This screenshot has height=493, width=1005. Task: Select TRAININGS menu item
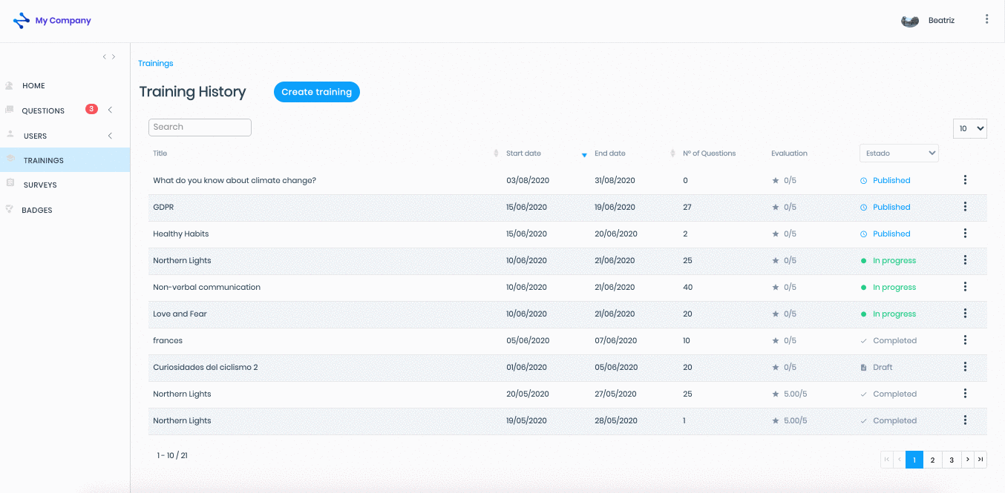click(x=44, y=160)
